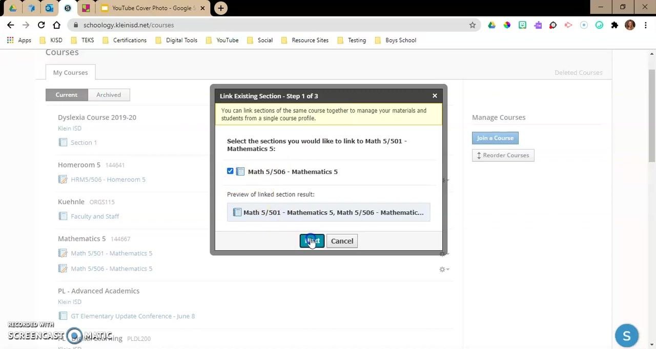Viewport: 656px width, 349px height.
Task: Open the Faculty and Staff section
Action: click(95, 216)
